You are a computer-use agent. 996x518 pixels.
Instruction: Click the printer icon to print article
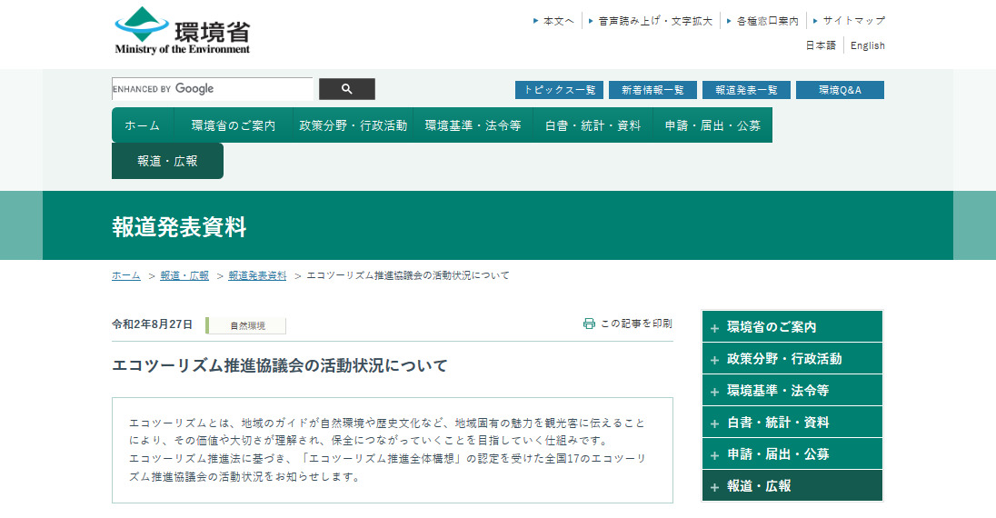click(589, 324)
